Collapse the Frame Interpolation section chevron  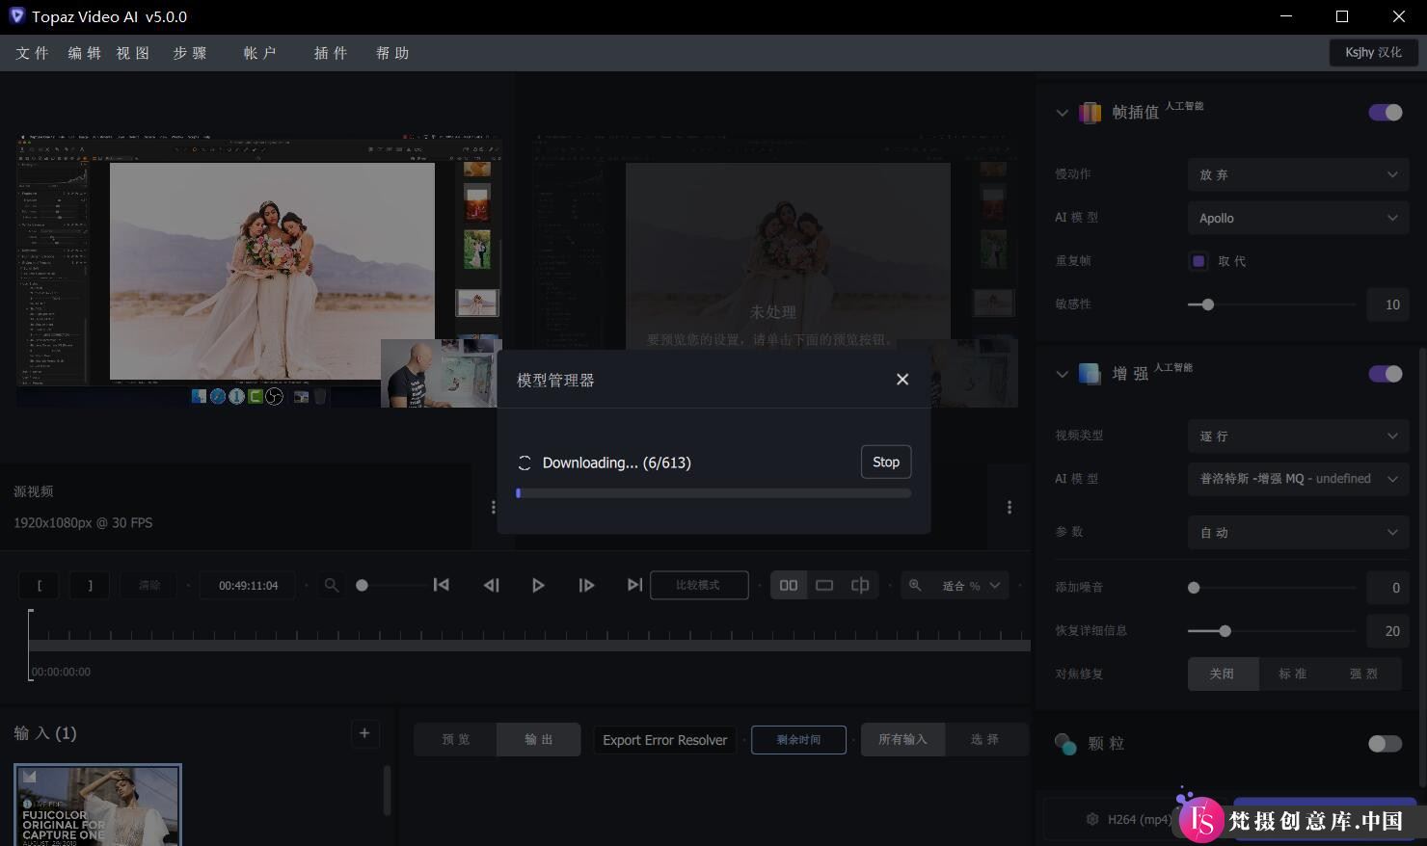click(x=1062, y=113)
